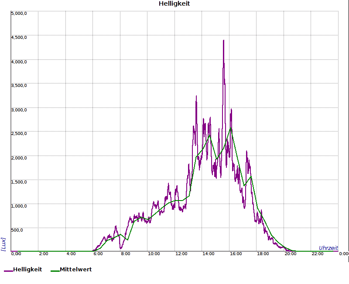Click the [Lux] axis label
The width and height of the screenshot is (349, 284).
tap(3, 244)
